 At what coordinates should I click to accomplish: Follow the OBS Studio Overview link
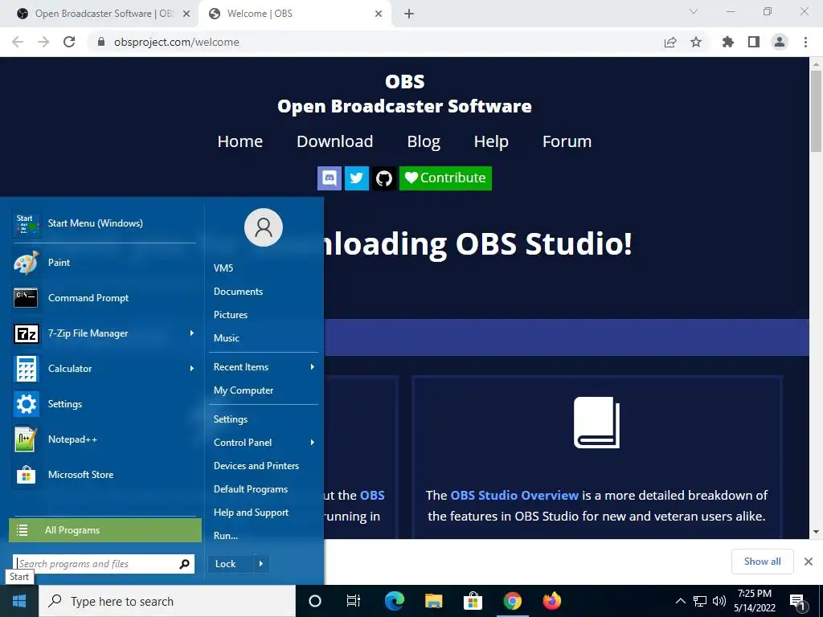(x=514, y=495)
